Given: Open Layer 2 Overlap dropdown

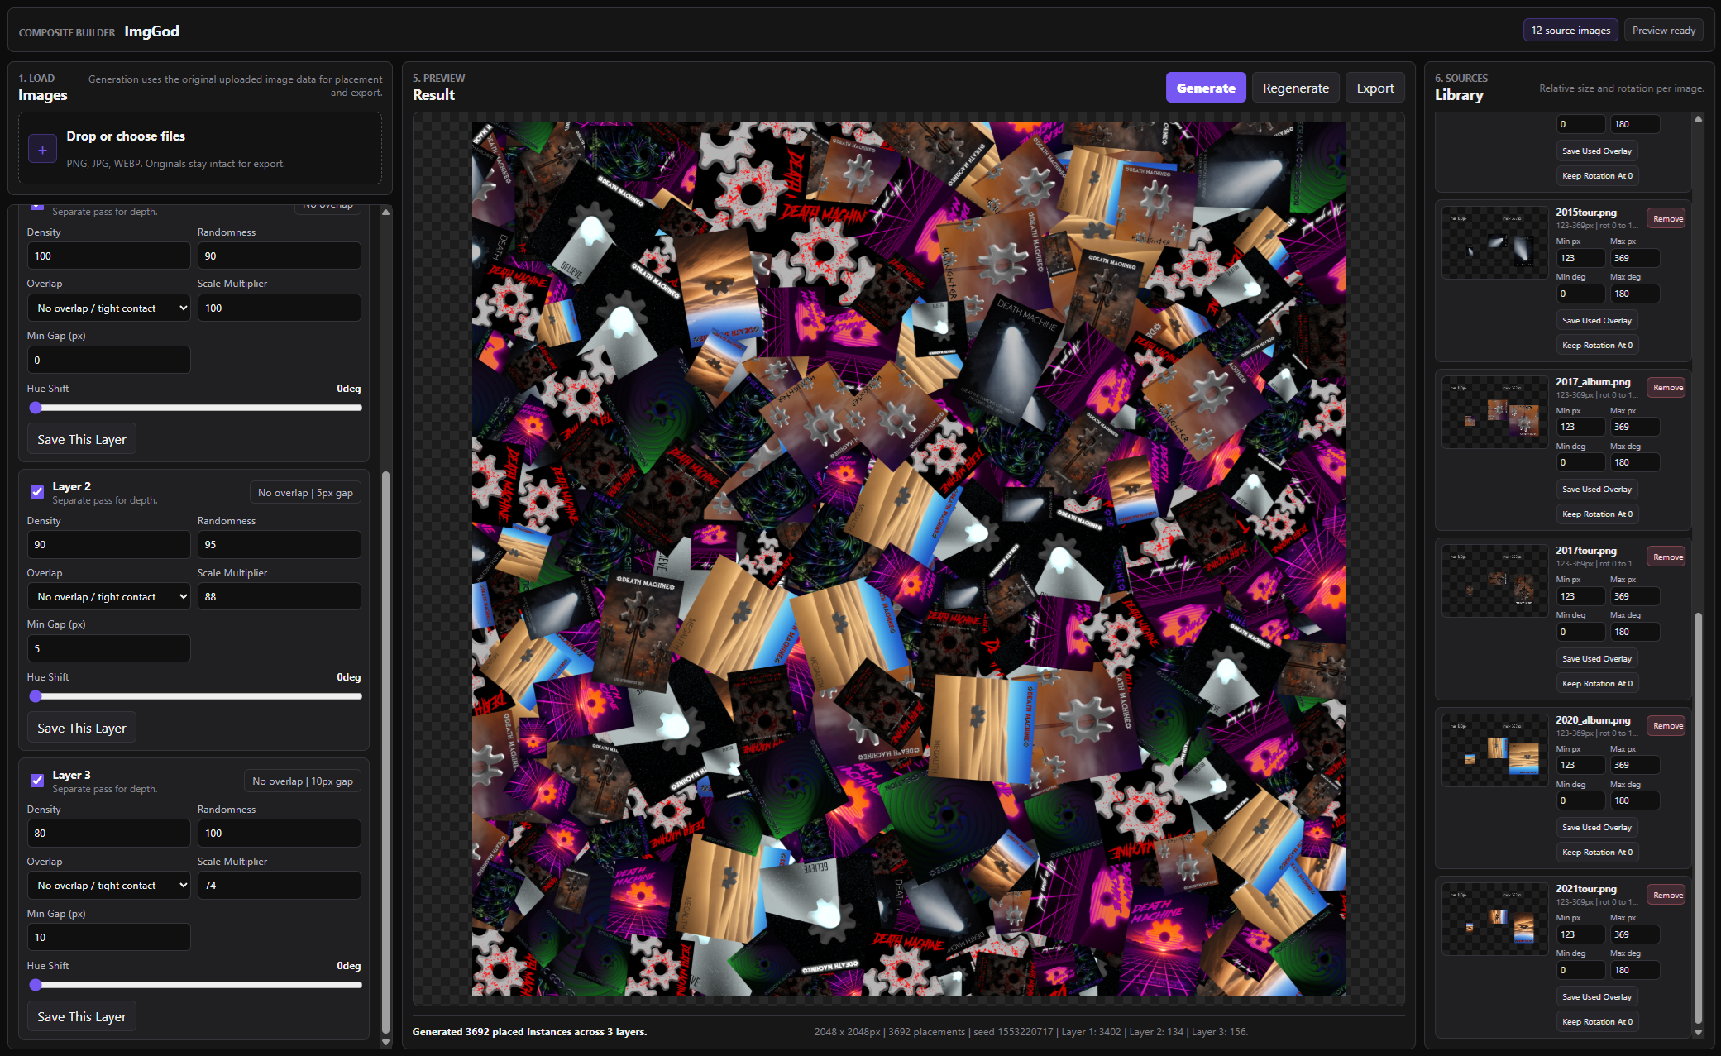Looking at the screenshot, I should click(109, 597).
